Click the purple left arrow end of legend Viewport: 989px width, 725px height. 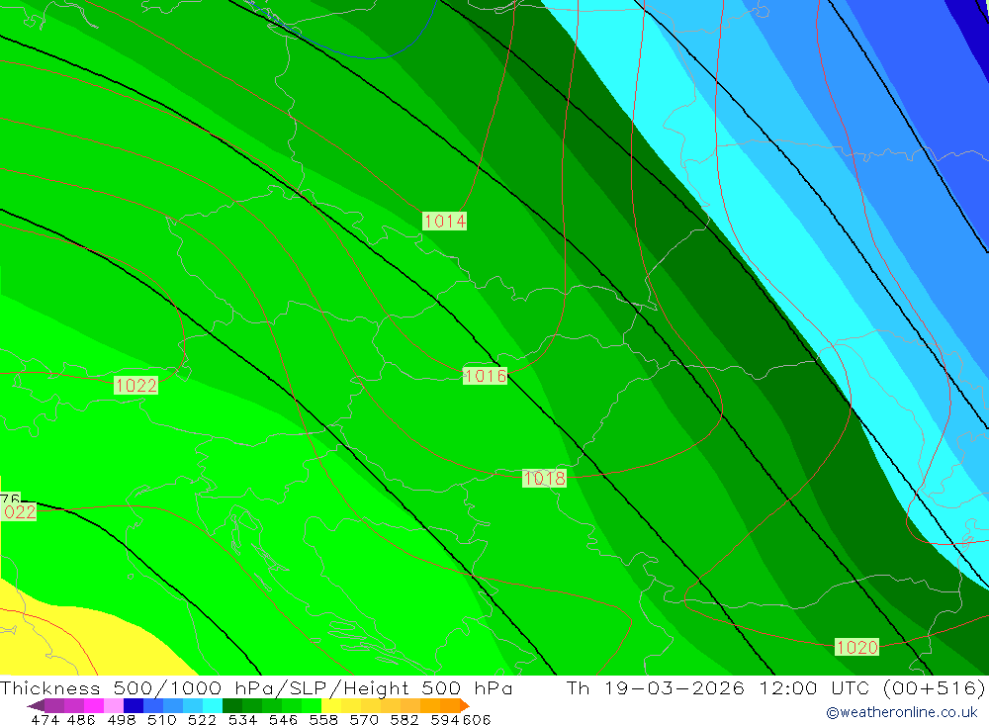36,705
